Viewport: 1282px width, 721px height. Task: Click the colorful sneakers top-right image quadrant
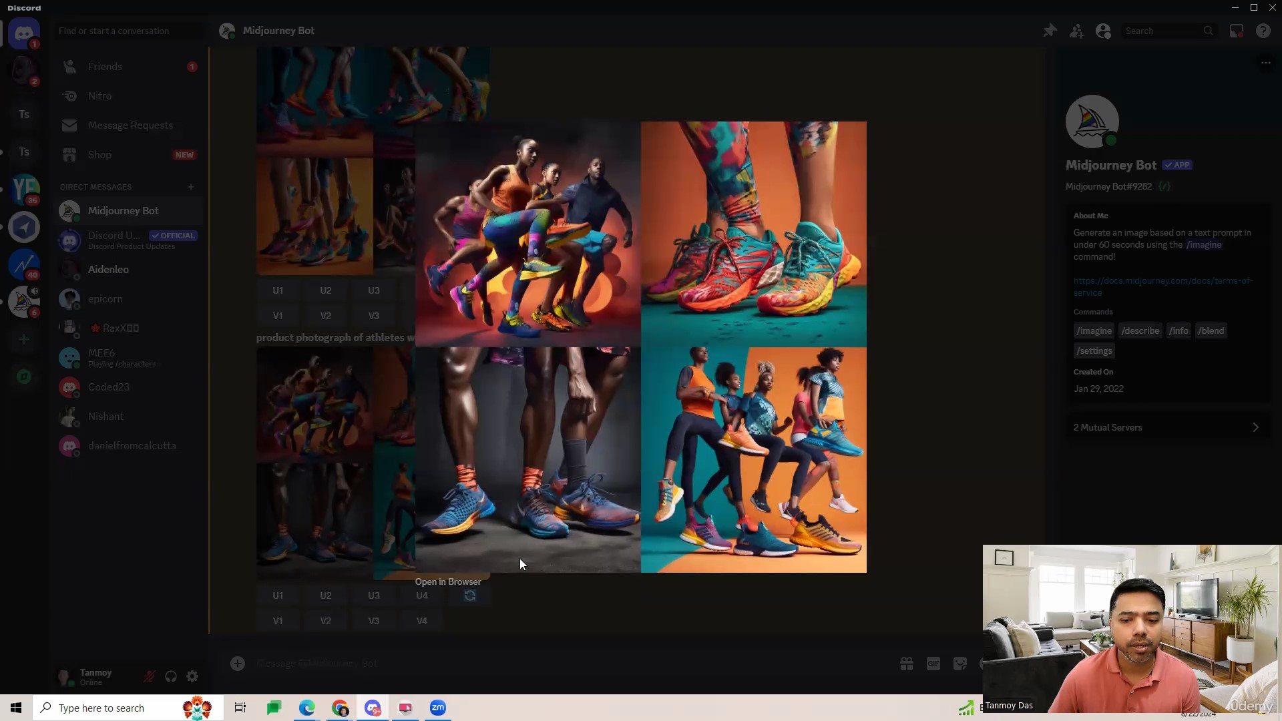coord(754,234)
